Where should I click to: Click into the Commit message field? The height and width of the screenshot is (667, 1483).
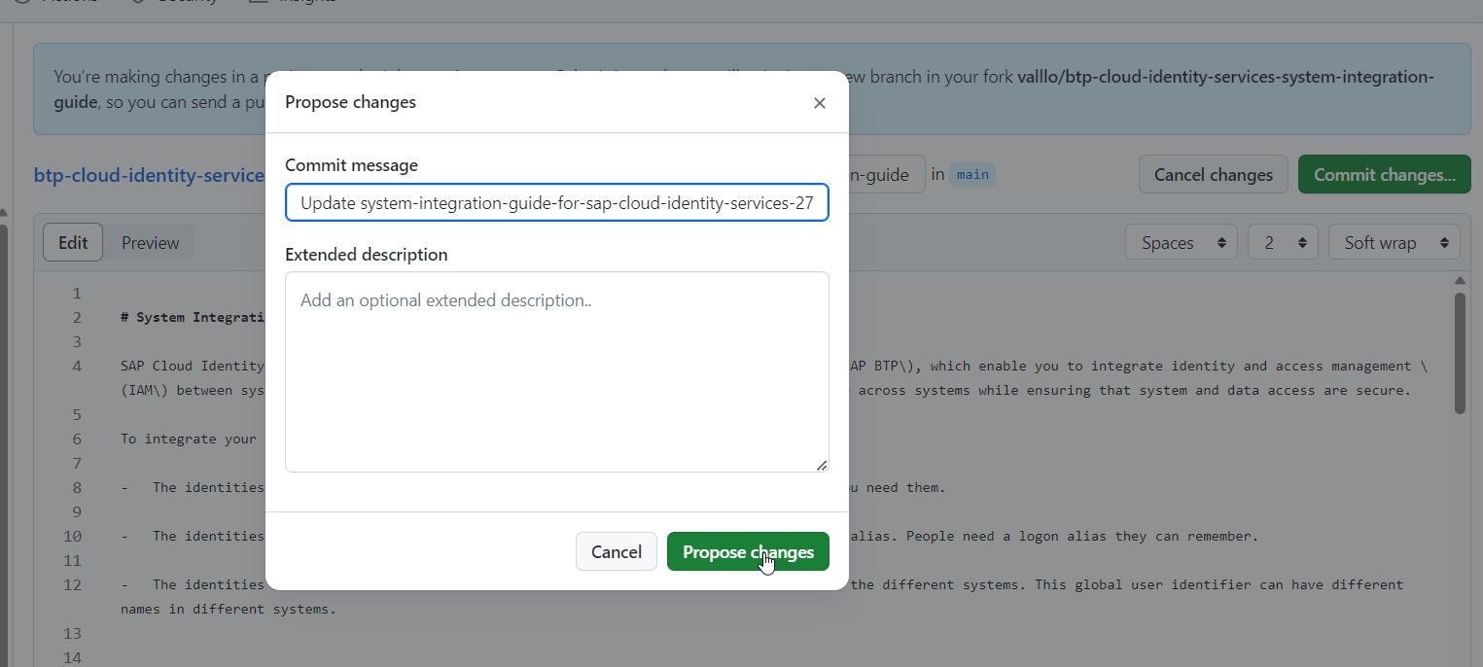click(x=556, y=203)
